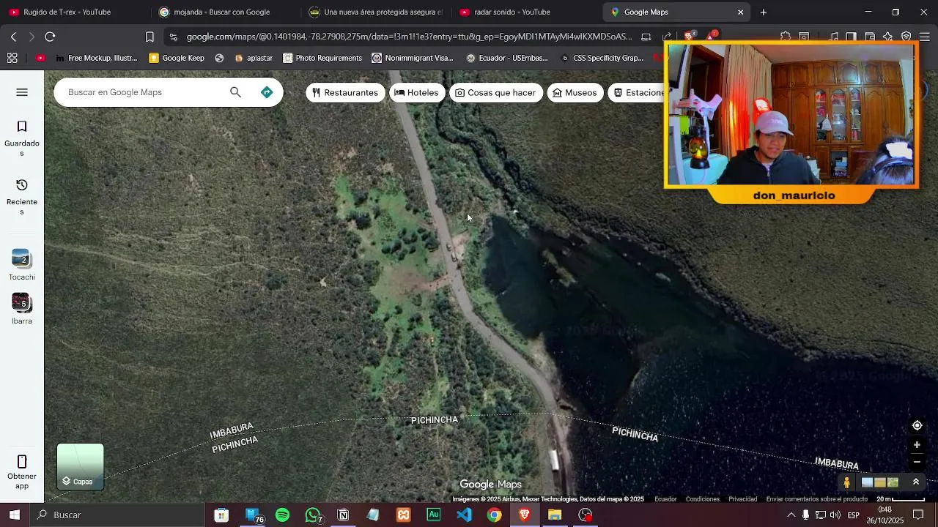The image size is (938, 527).
Task: Open Adobe Audition from the taskbar
Action: pos(434,515)
